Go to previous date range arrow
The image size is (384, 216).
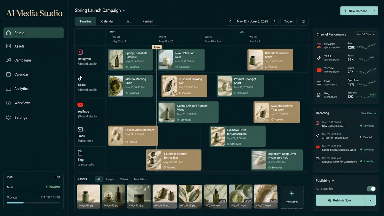point(230,21)
